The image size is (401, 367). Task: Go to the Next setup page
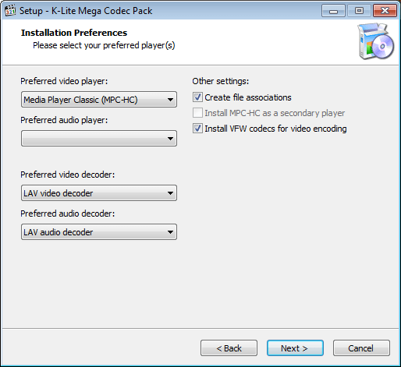[295, 348]
